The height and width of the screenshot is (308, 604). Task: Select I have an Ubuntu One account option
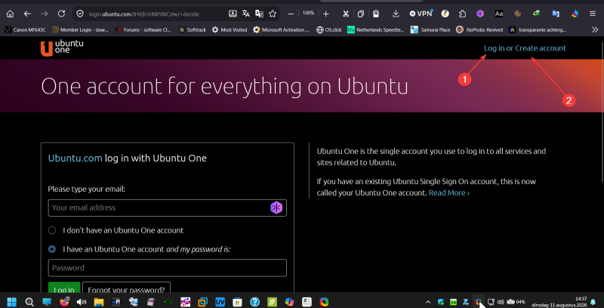point(51,249)
